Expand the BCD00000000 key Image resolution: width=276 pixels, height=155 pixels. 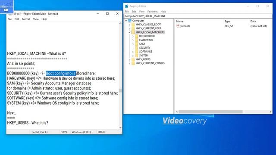133,36
